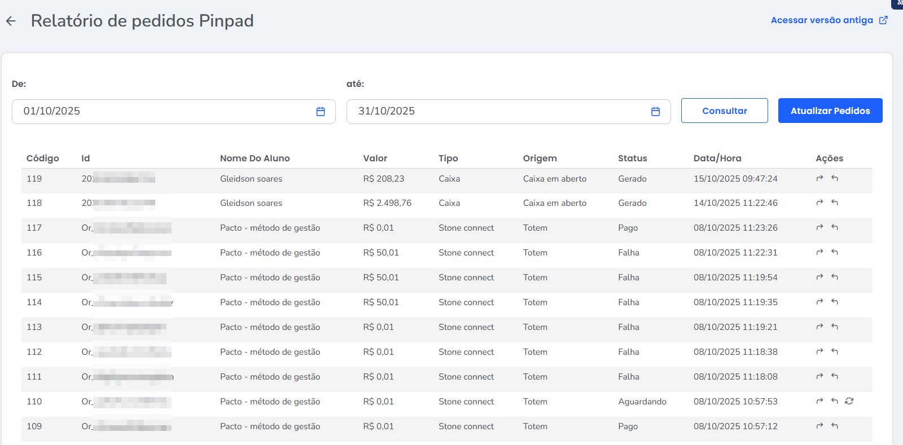Image resolution: width=903 pixels, height=445 pixels.
Task: Go back using the left arrow icon
Action: [x=11, y=21]
